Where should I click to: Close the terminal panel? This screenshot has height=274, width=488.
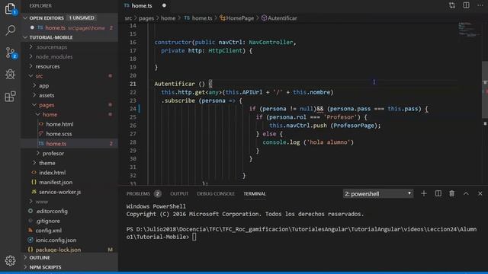click(x=480, y=193)
